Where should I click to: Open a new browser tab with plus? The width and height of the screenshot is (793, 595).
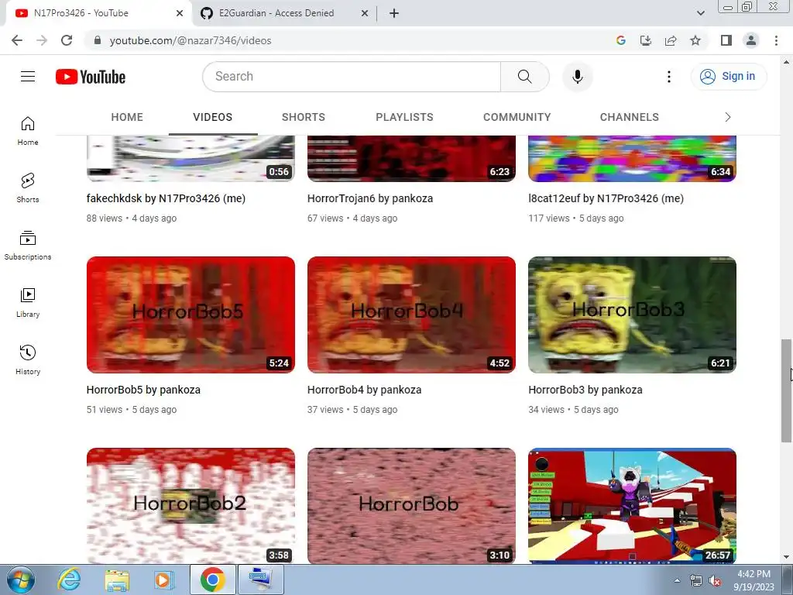pyautogui.click(x=394, y=13)
